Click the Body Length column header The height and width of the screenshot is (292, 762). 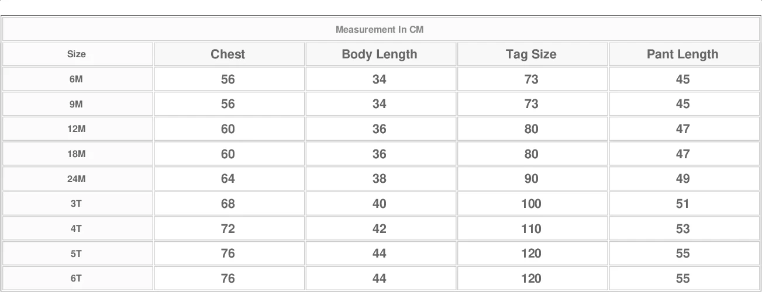[x=380, y=54]
